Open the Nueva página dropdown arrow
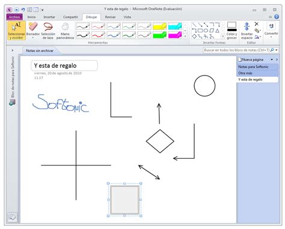This screenshot has width=285, height=229. pos(272,59)
